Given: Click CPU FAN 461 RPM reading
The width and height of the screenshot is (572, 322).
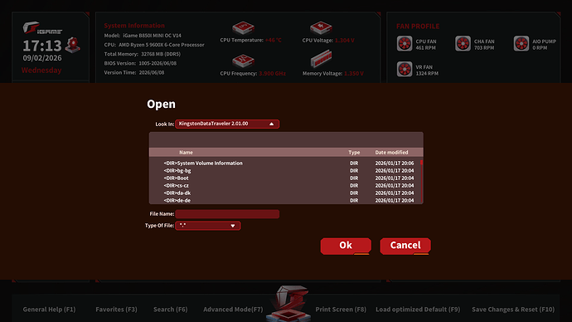Looking at the screenshot, I should 426,45.
